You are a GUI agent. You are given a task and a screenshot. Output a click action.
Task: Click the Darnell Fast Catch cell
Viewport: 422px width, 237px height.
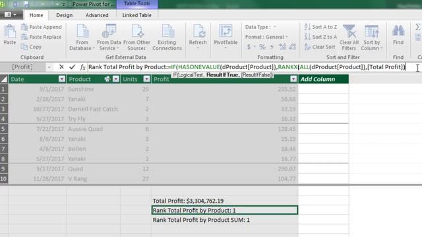93,109
